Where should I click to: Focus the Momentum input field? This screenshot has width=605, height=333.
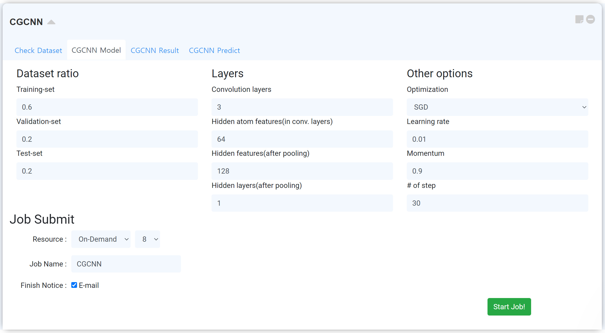point(497,171)
